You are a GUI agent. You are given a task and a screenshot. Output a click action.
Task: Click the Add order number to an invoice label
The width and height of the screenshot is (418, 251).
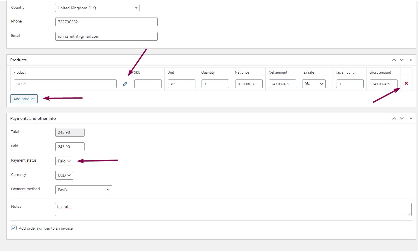point(46,229)
